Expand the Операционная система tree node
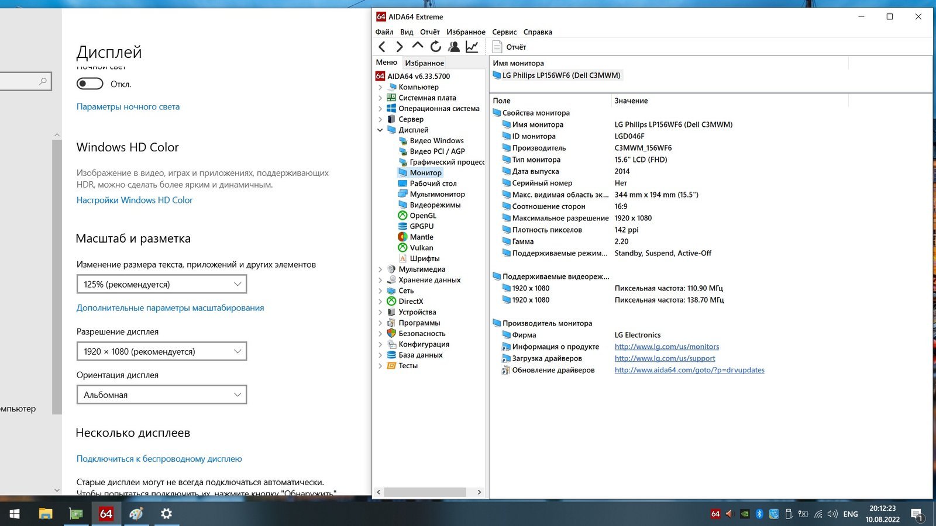936x526 pixels. pos(380,109)
